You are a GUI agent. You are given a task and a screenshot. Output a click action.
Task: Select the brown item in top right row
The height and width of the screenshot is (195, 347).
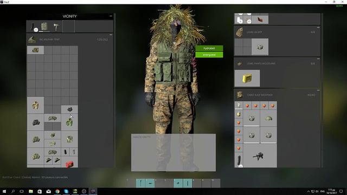(x=260, y=20)
